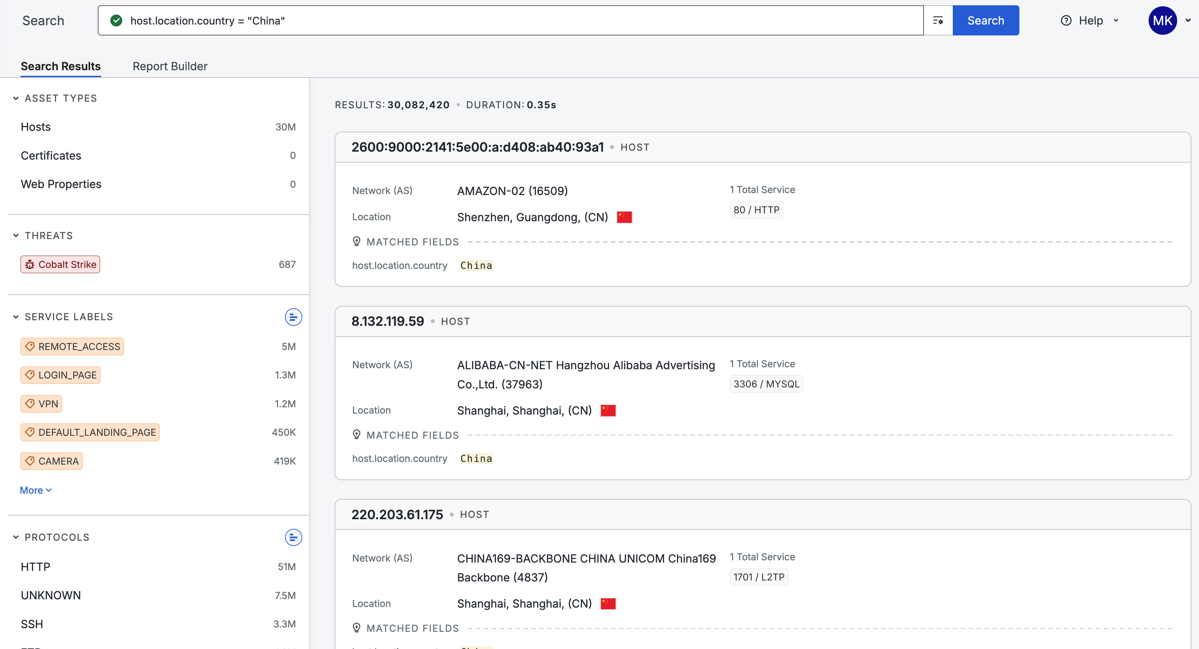Image resolution: width=1199 pixels, height=649 pixels.
Task: Click the Help question mark icon
Action: tap(1066, 21)
